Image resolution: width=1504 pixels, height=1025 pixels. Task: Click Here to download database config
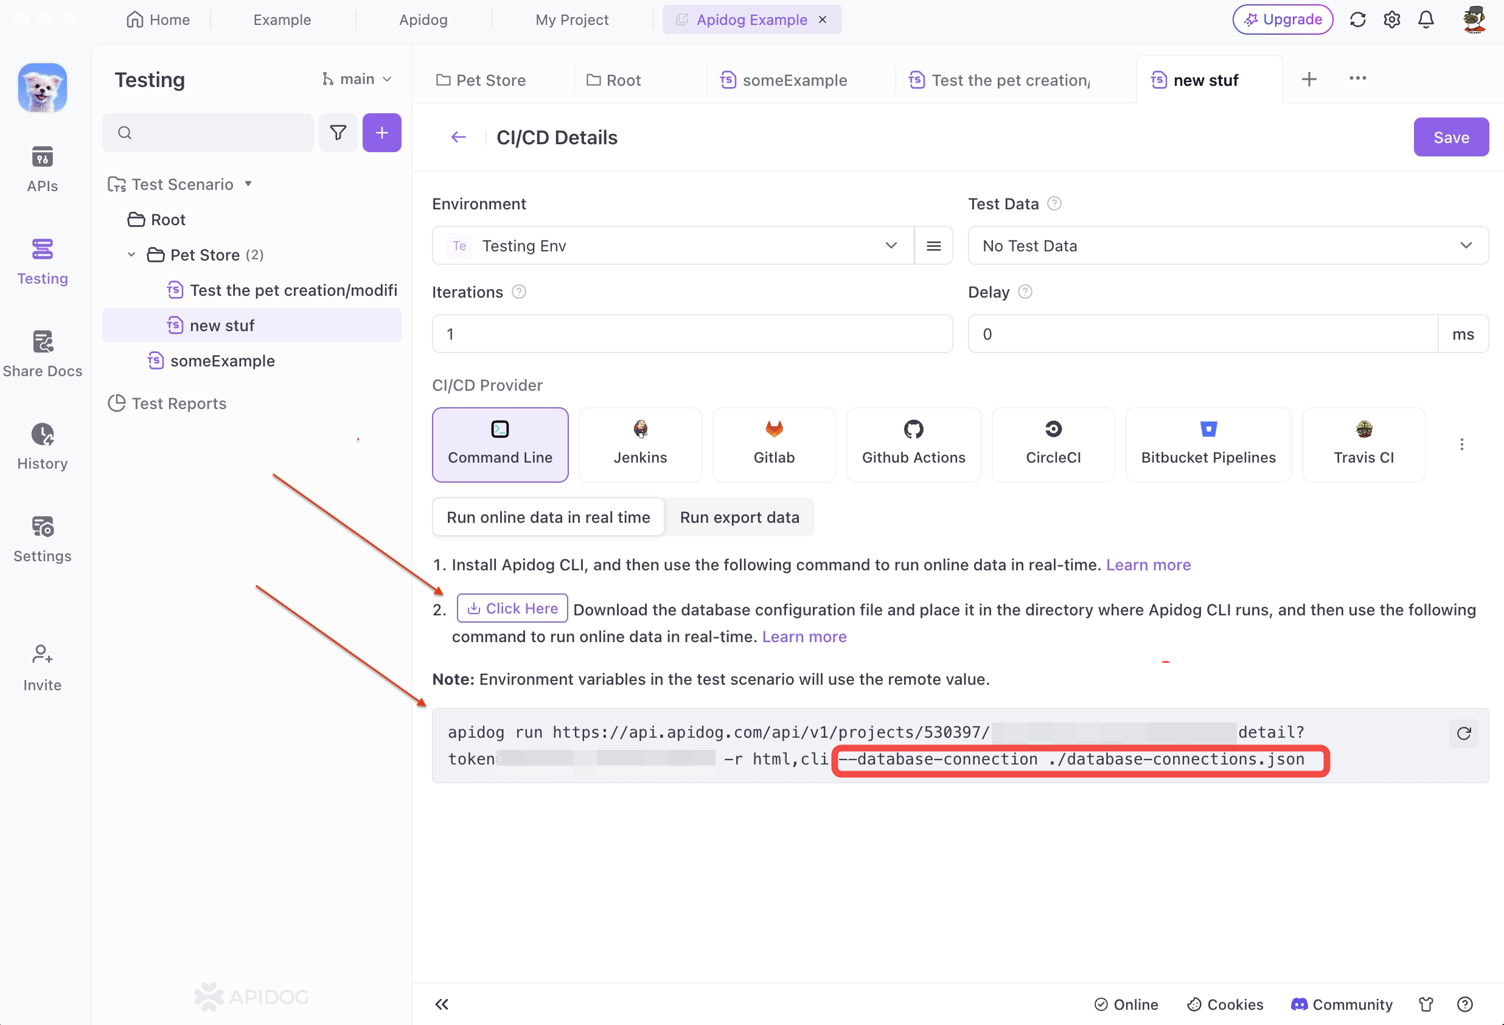coord(512,608)
